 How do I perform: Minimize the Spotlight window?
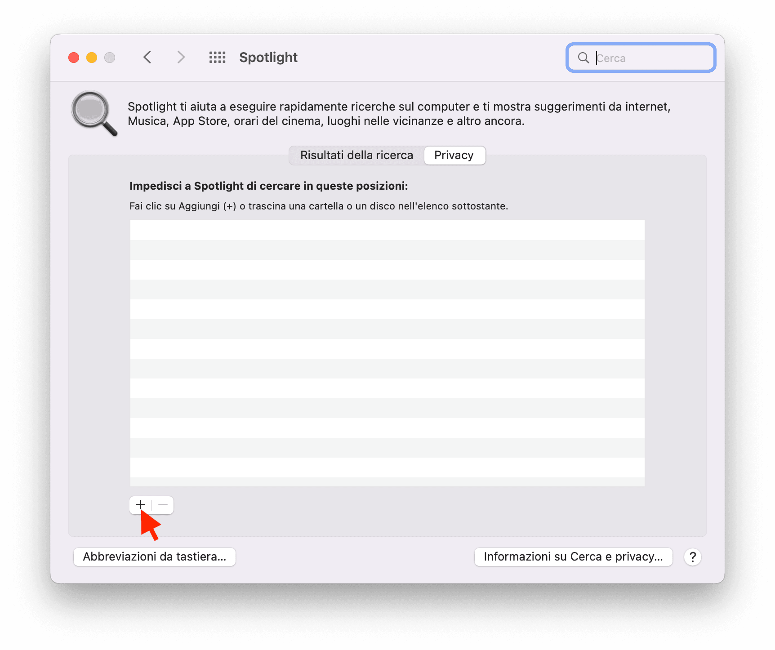92,58
